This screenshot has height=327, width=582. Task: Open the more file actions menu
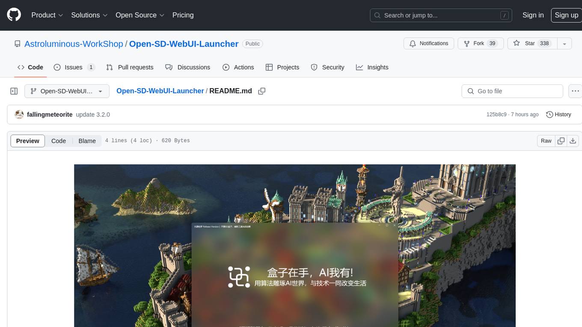(575, 91)
